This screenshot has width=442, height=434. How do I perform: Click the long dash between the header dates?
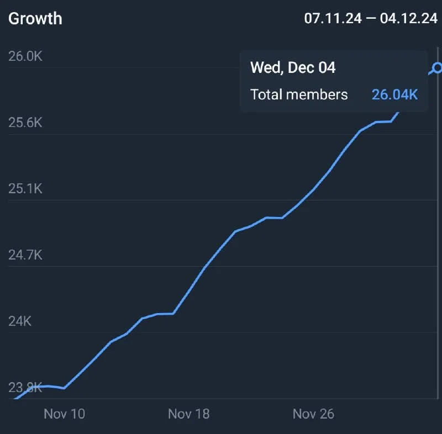(371, 18)
